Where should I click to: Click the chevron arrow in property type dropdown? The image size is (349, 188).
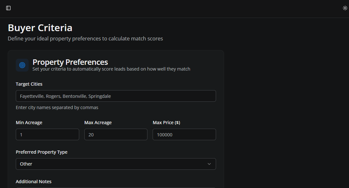pyautogui.click(x=209, y=164)
